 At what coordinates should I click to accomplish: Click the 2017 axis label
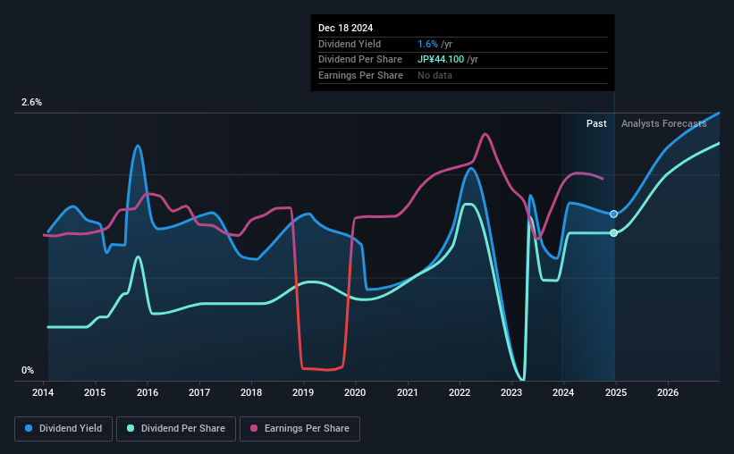pos(199,392)
